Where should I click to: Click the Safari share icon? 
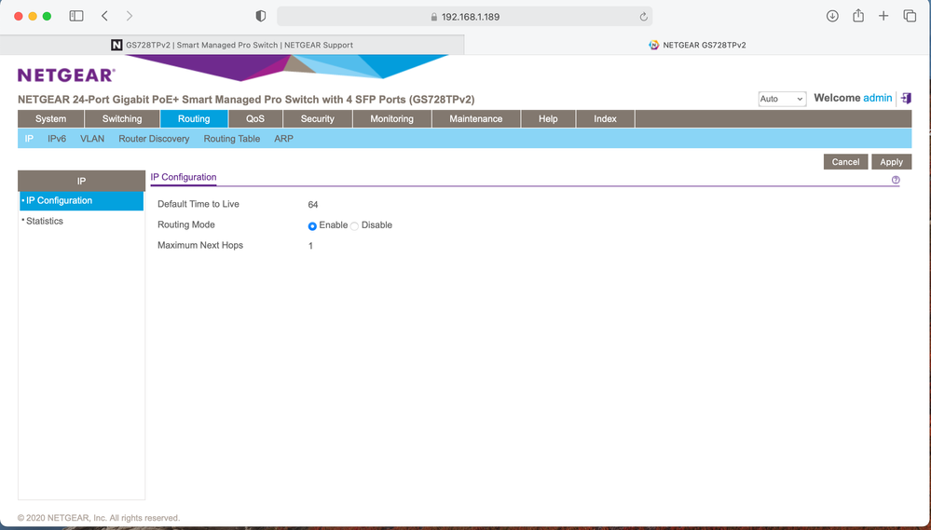(x=858, y=16)
